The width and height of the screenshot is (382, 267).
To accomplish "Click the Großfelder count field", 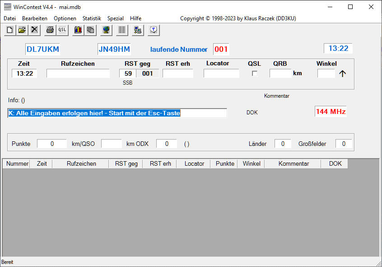I will point(344,144).
